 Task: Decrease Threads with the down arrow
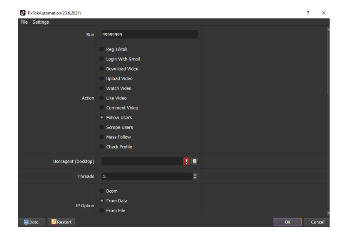click(x=195, y=178)
